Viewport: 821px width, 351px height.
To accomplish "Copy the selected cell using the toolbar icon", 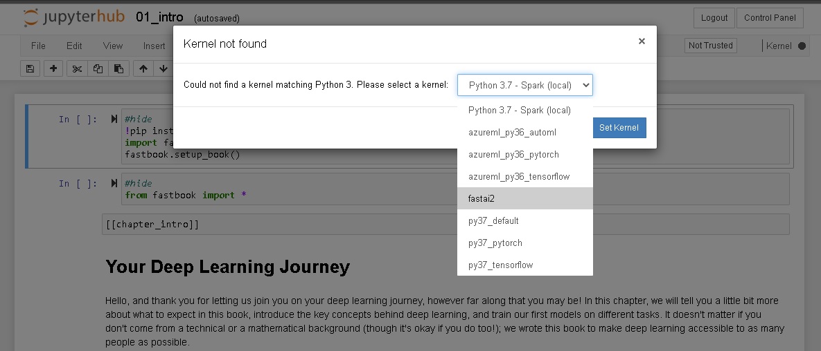I will tap(98, 68).
